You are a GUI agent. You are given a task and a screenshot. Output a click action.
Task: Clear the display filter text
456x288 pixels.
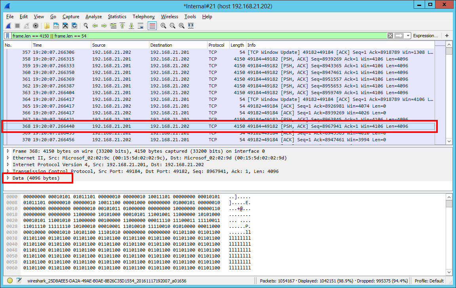tap(390, 36)
